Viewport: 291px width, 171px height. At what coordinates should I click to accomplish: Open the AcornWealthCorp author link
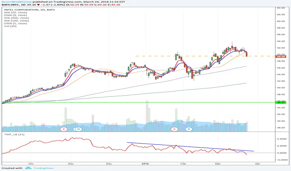click(x=17, y=2)
